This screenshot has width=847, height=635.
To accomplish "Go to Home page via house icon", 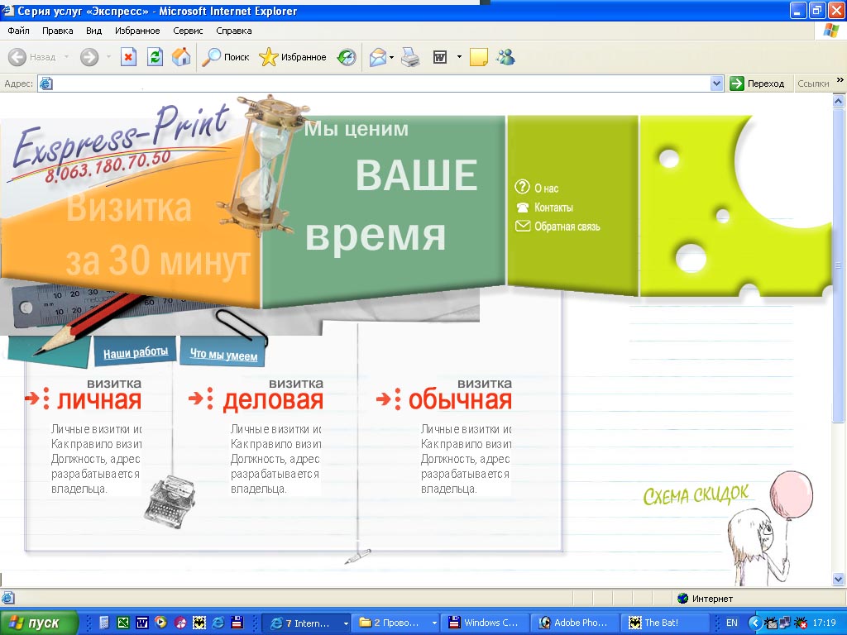I will click(x=181, y=57).
